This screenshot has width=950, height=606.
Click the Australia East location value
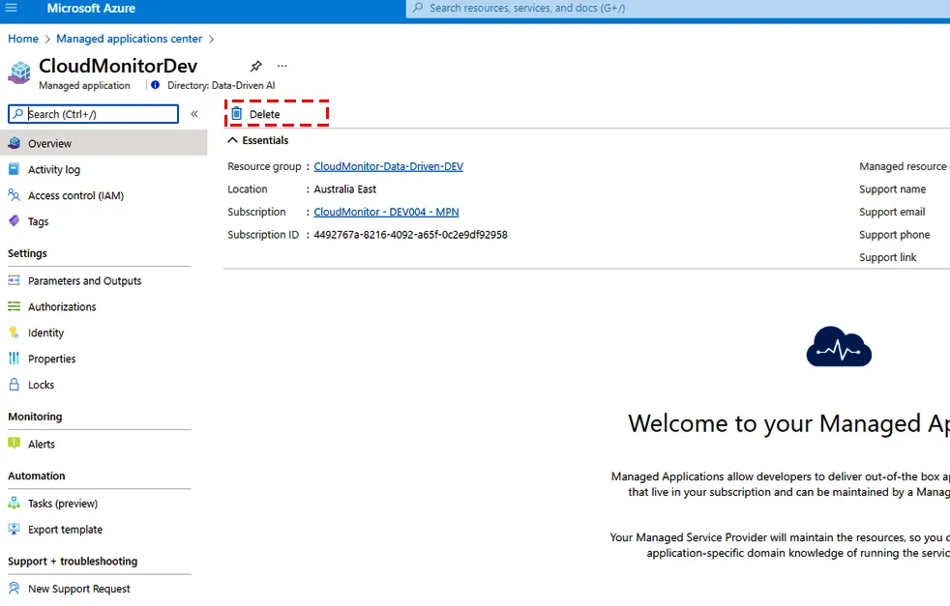coord(344,189)
